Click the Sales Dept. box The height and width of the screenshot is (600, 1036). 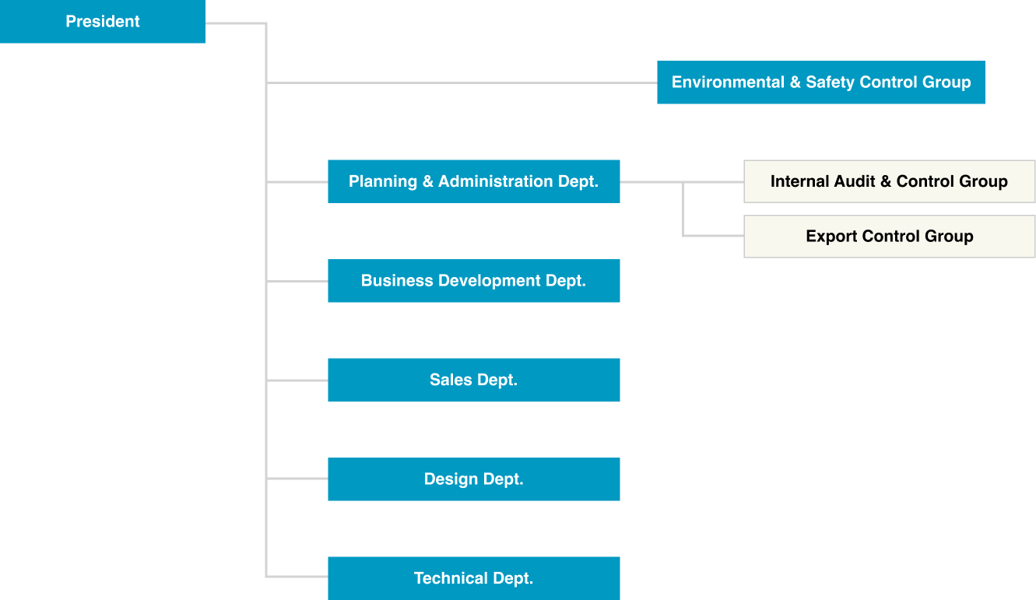(473, 380)
